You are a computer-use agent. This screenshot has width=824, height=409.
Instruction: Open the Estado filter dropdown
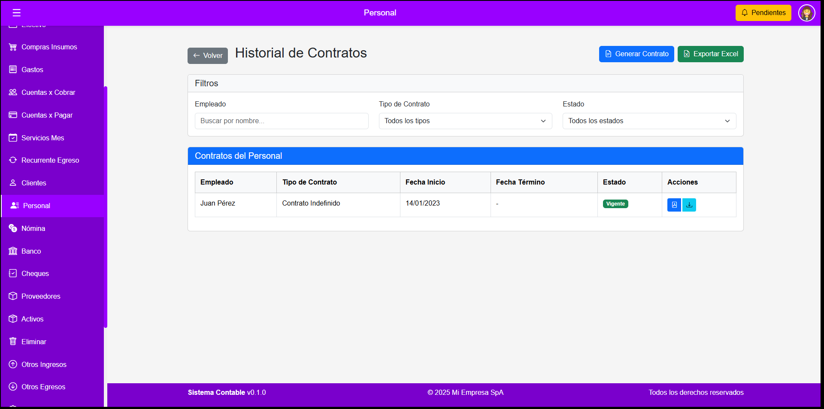pyautogui.click(x=649, y=121)
